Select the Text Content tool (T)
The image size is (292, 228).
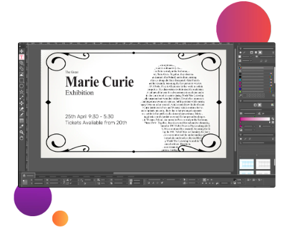[22, 57]
